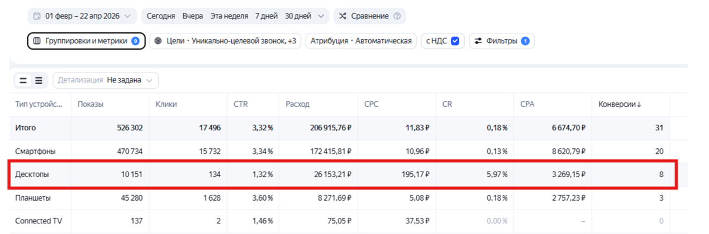Click the columns icon in Группировки и метрики
This screenshot has width=709, height=234.
tap(37, 41)
